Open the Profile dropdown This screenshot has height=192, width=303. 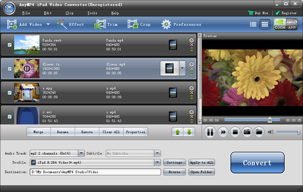[x=157, y=162]
